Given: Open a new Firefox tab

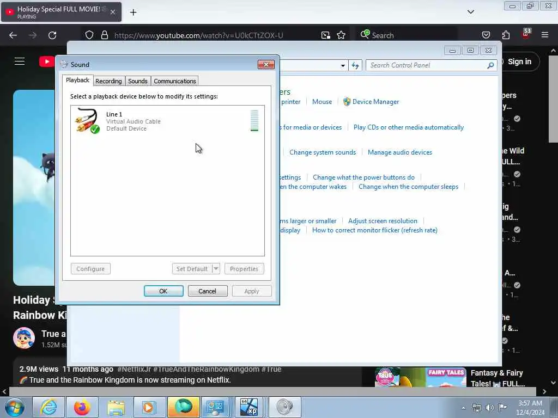Looking at the screenshot, I should pyautogui.click(x=133, y=13).
